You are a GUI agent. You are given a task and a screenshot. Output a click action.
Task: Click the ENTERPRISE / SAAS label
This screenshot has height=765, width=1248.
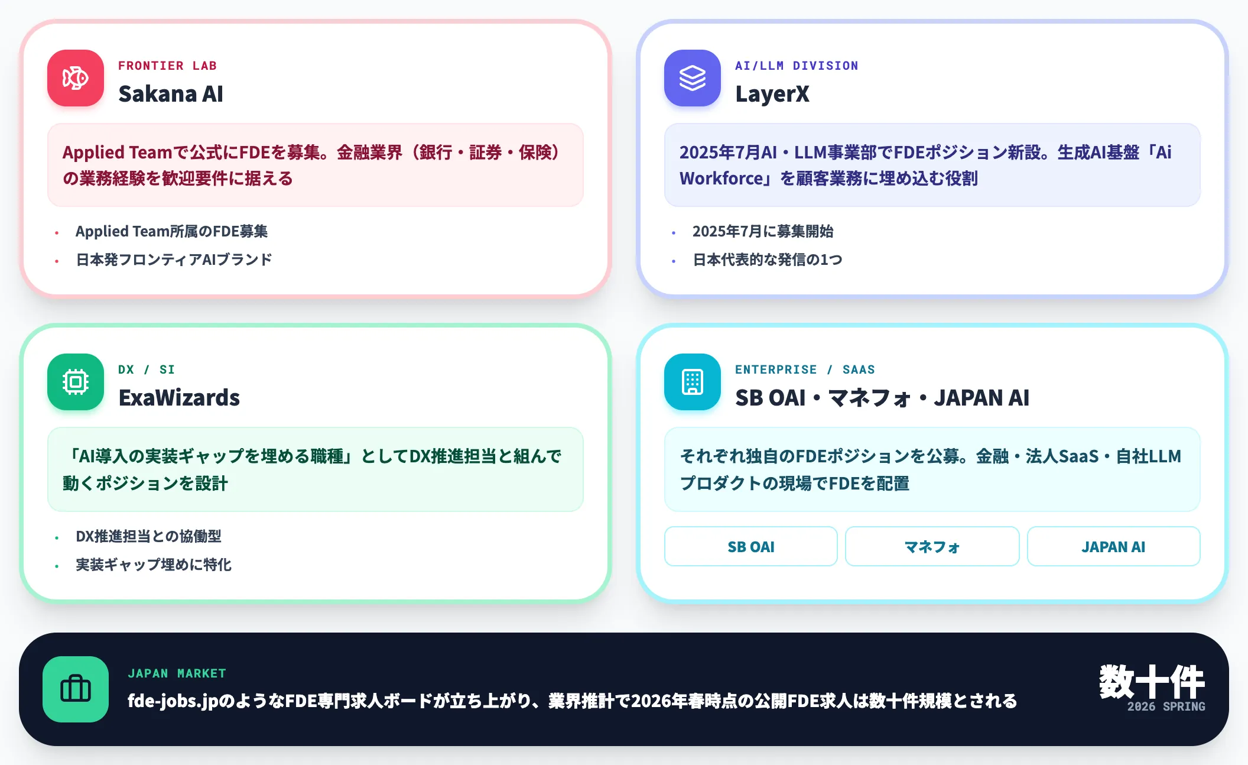pos(805,369)
